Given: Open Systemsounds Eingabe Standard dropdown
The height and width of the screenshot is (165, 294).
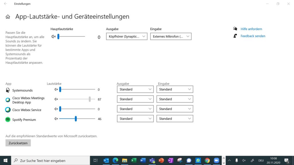Looking at the screenshot, I should coord(175,89).
